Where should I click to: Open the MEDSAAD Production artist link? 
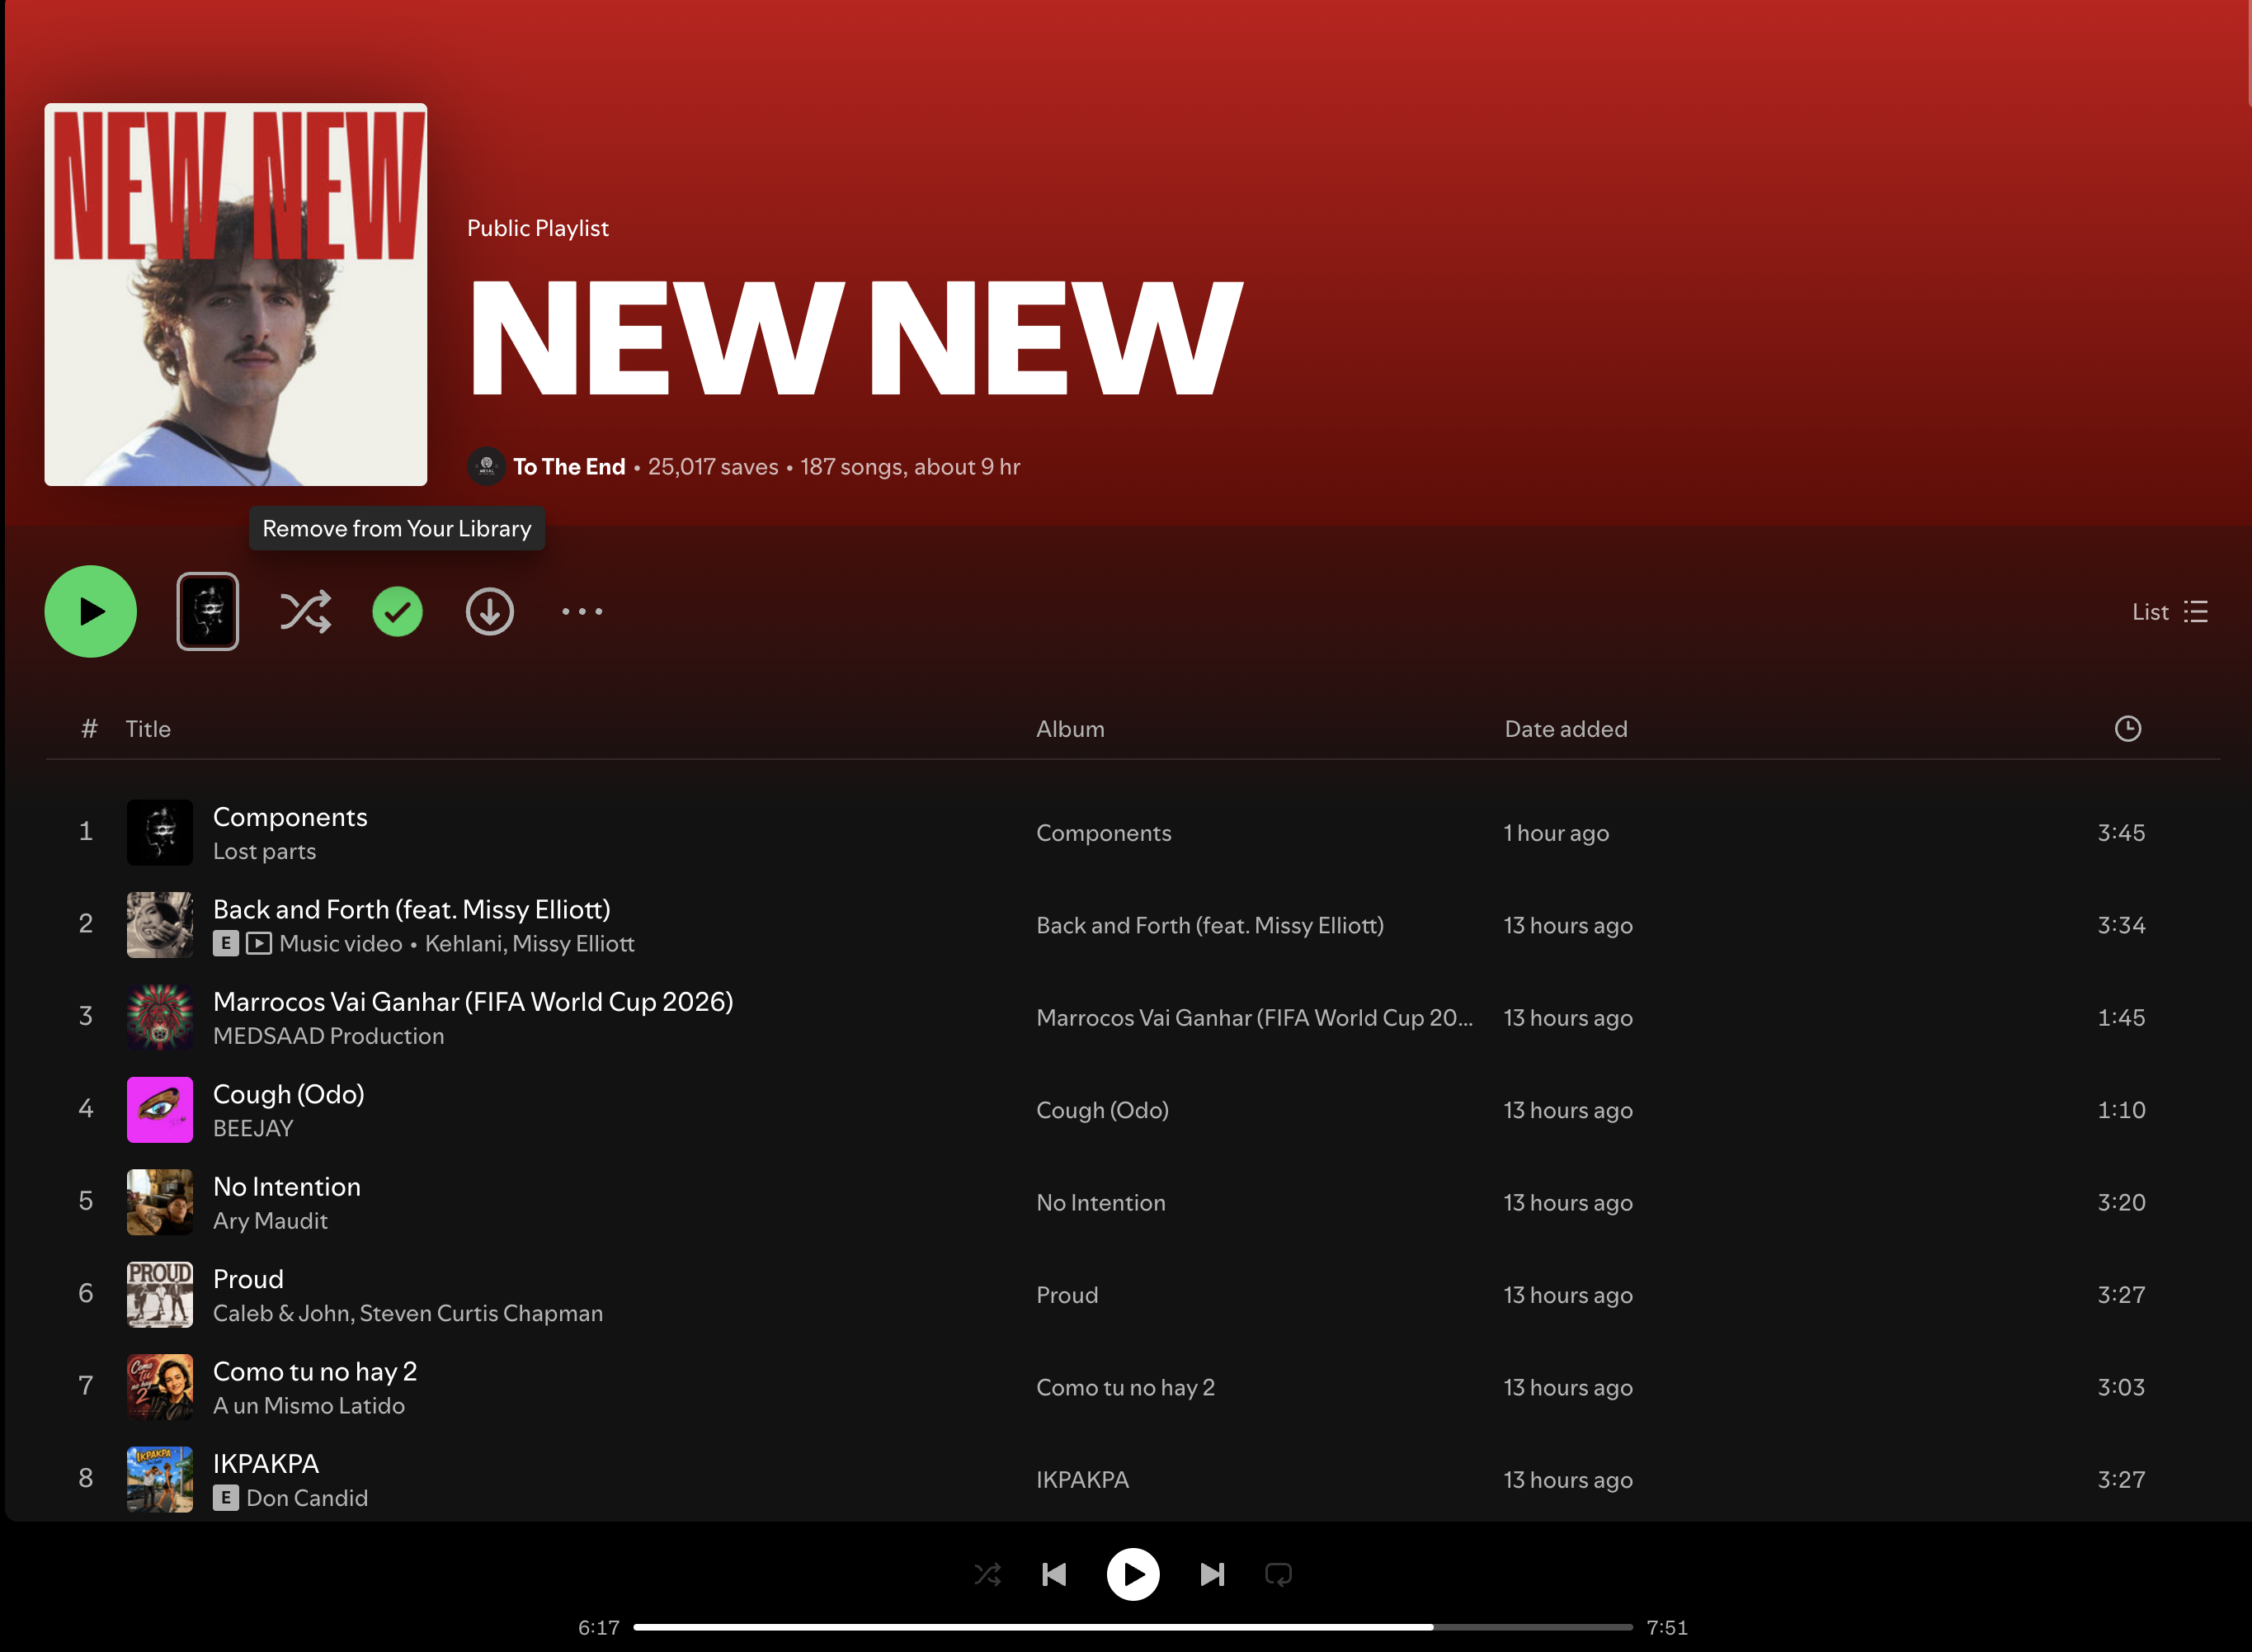click(x=329, y=1036)
